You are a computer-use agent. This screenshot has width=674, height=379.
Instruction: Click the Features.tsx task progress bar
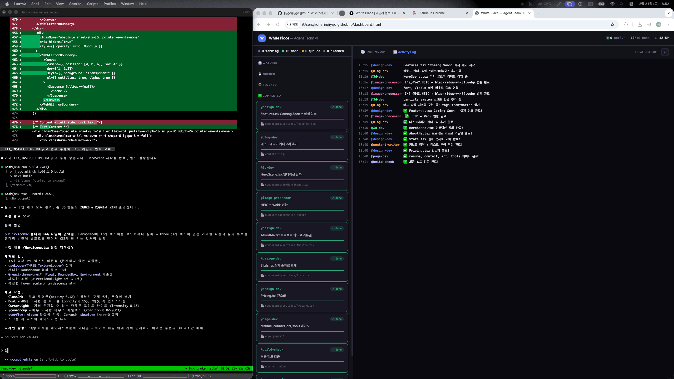(x=302, y=119)
